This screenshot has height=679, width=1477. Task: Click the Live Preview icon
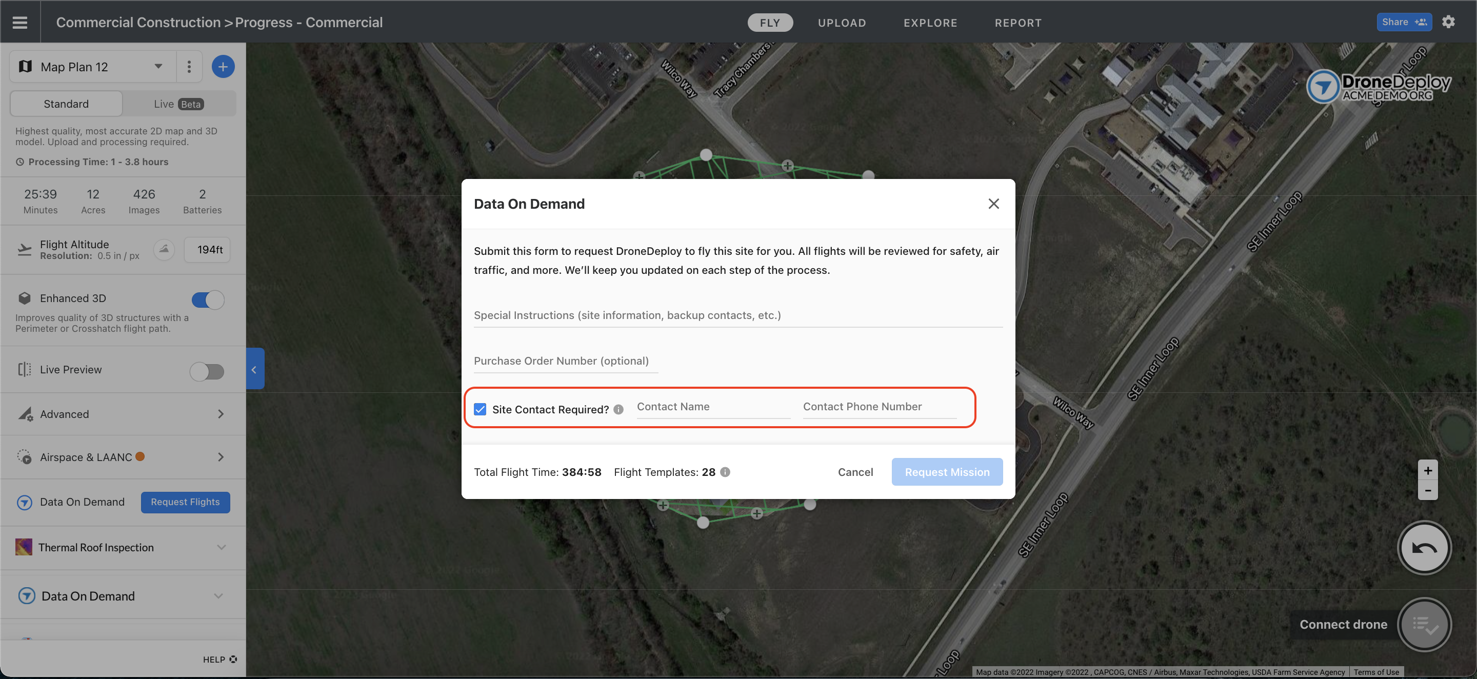pyautogui.click(x=24, y=369)
